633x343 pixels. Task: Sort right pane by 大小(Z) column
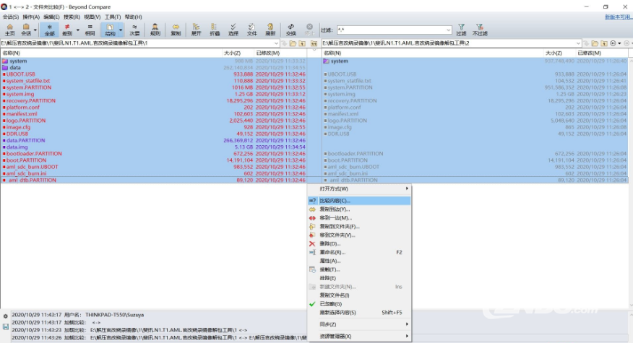click(x=559, y=53)
